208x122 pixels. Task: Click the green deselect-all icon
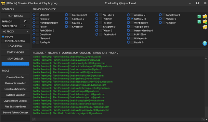coord(199,22)
